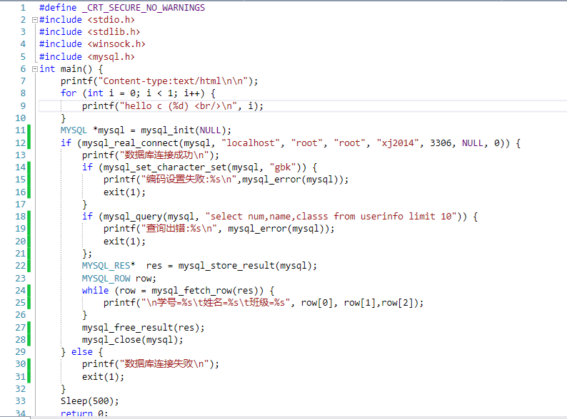Click line number 33 in the gutter
The height and width of the screenshot is (419, 567).
(x=20, y=401)
